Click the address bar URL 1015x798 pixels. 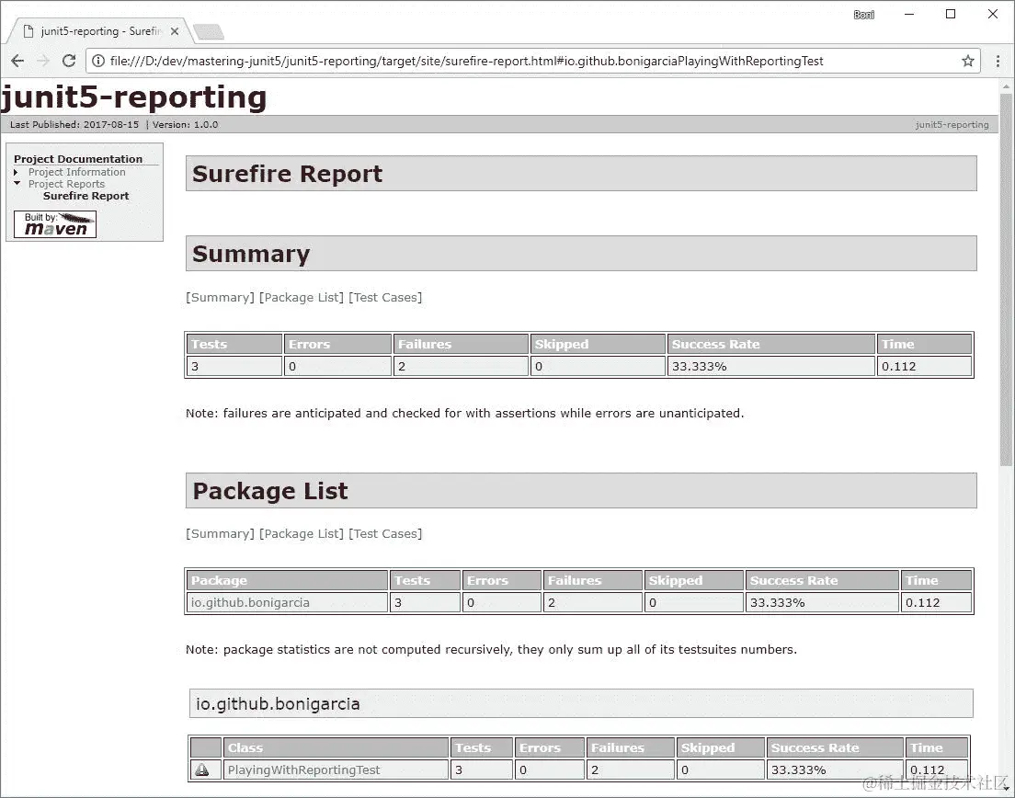[x=466, y=61]
